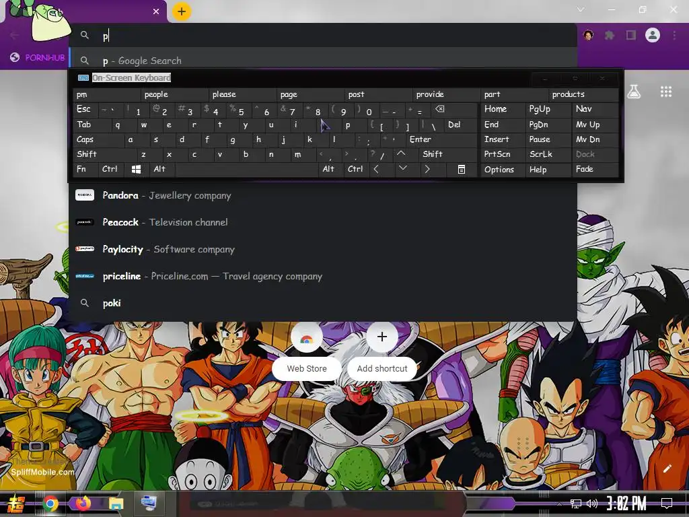The width and height of the screenshot is (689, 517).
Task: Pick the 'people' word prediction on the keyboard
Action: pyautogui.click(x=175, y=94)
